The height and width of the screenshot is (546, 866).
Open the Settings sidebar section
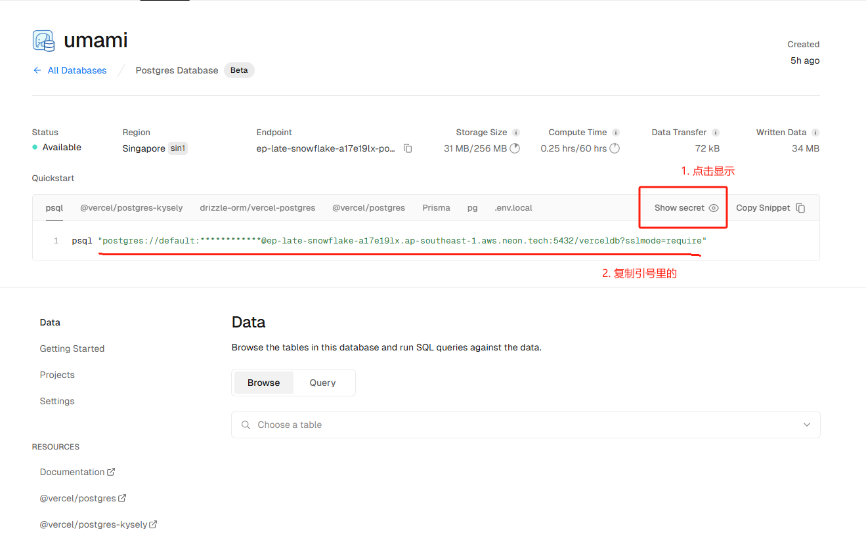pos(57,401)
